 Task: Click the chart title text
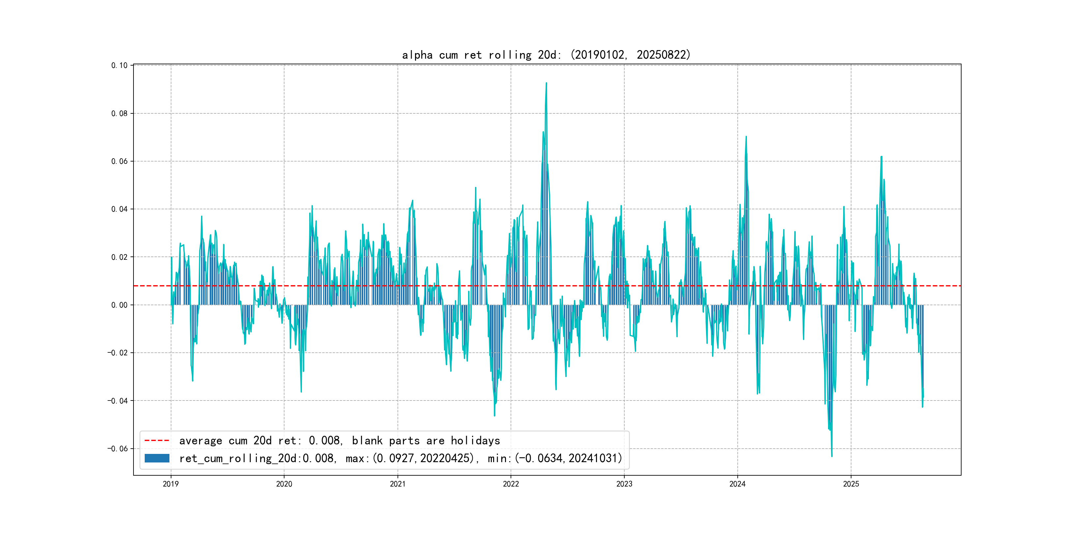546,55
